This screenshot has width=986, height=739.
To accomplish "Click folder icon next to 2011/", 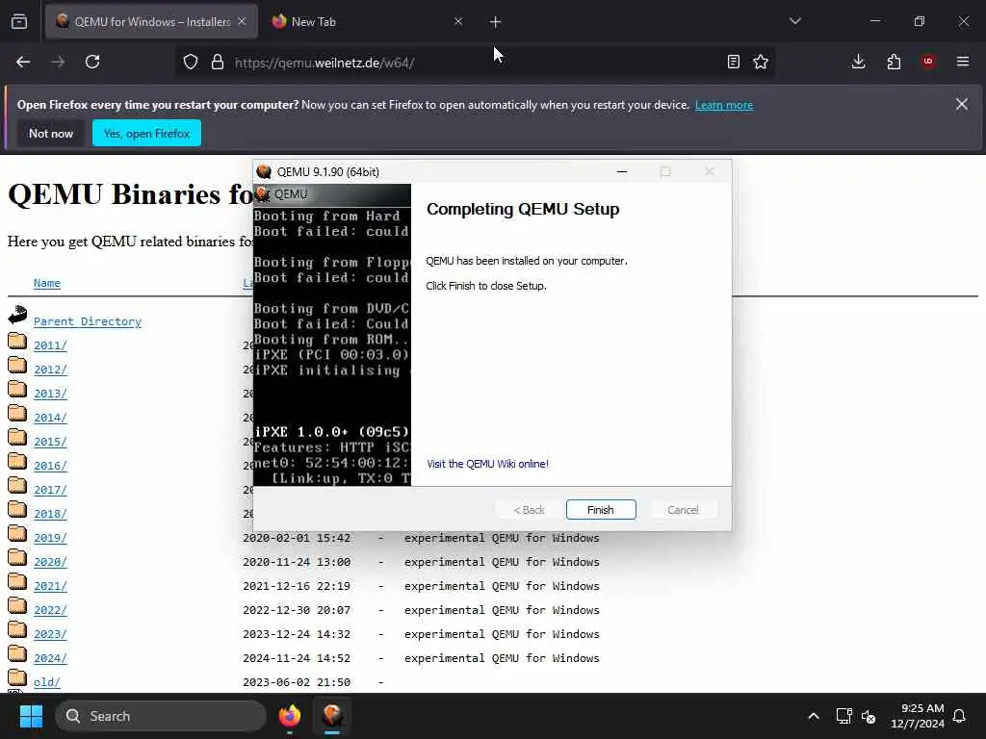I will (x=17, y=341).
